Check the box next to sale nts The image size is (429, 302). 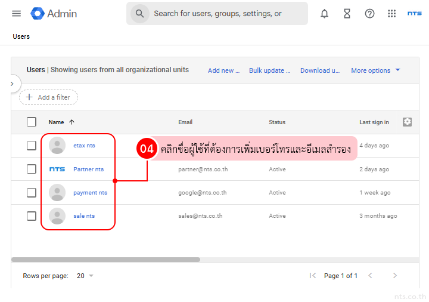pos(32,215)
